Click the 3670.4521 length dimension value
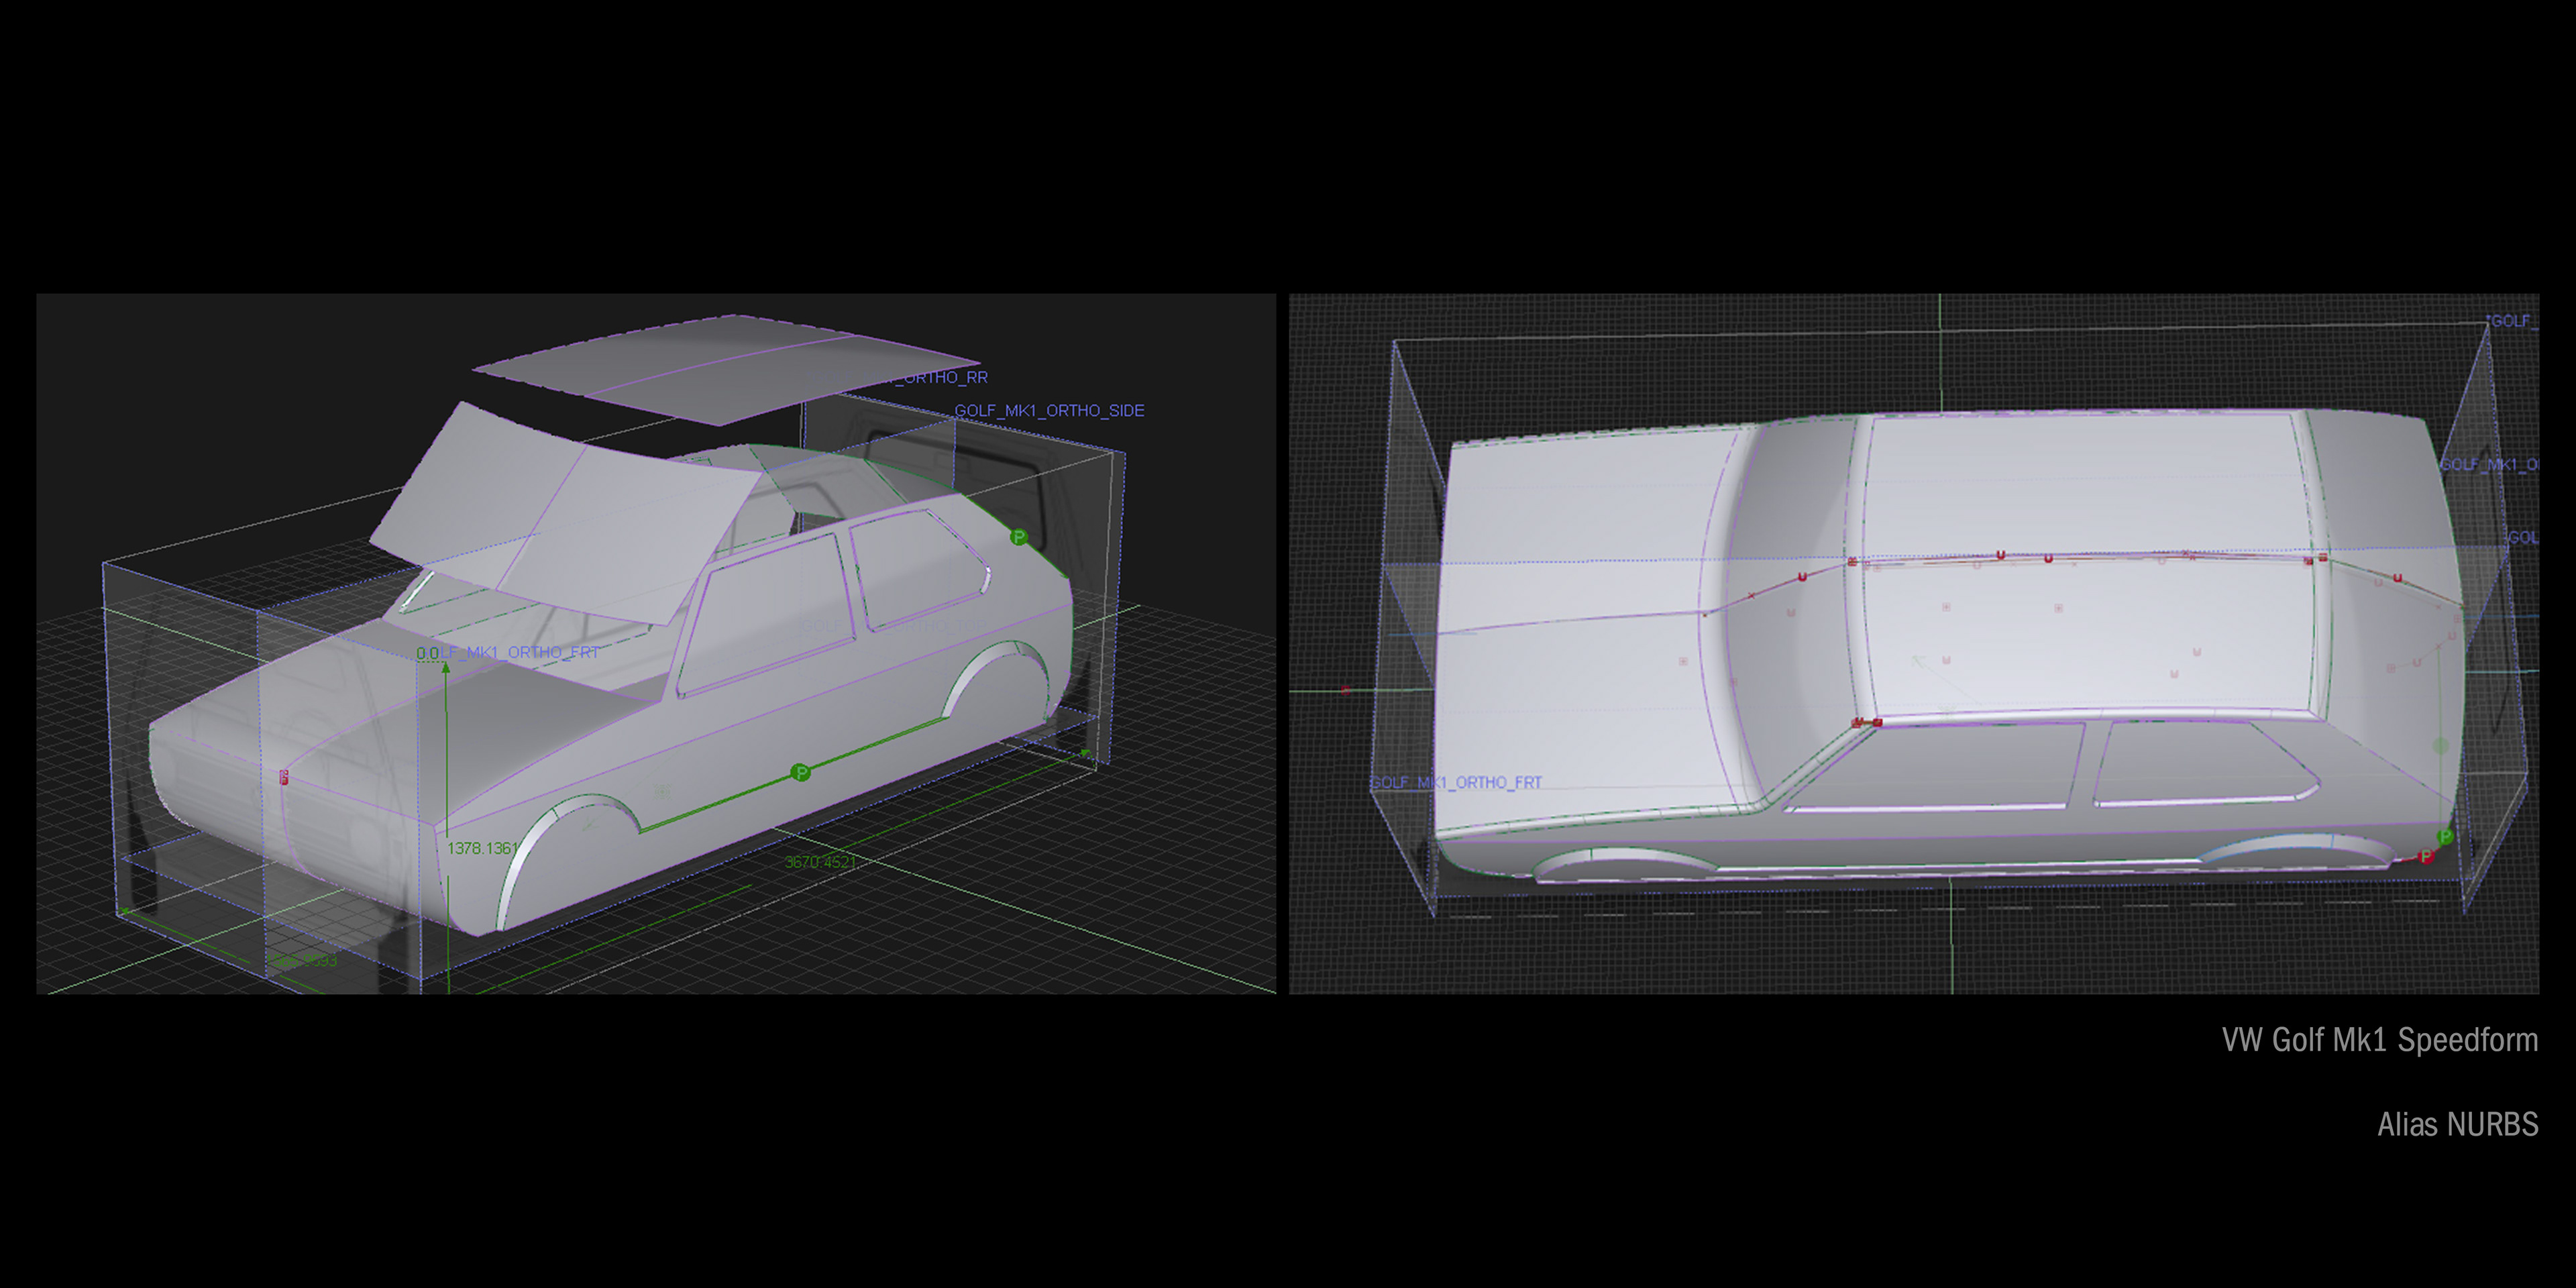Viewport: 2576px width, 1288px height. (x=820, y=862)
